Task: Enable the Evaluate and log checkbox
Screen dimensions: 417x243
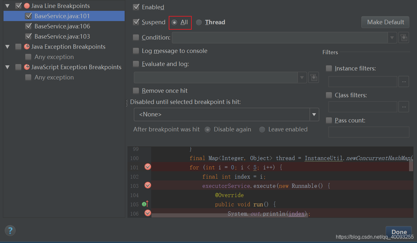Action: click(136, 64)
